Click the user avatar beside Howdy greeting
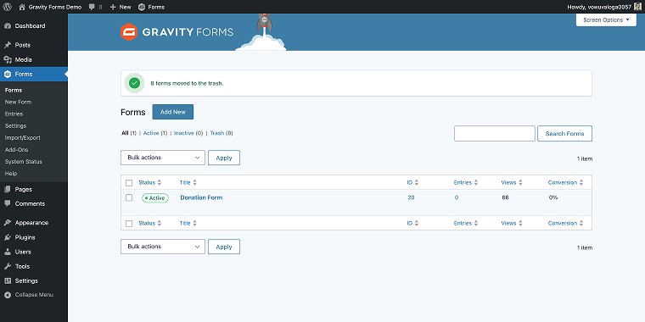The height and width of the screenshot is (322, 645). point(637,7)
